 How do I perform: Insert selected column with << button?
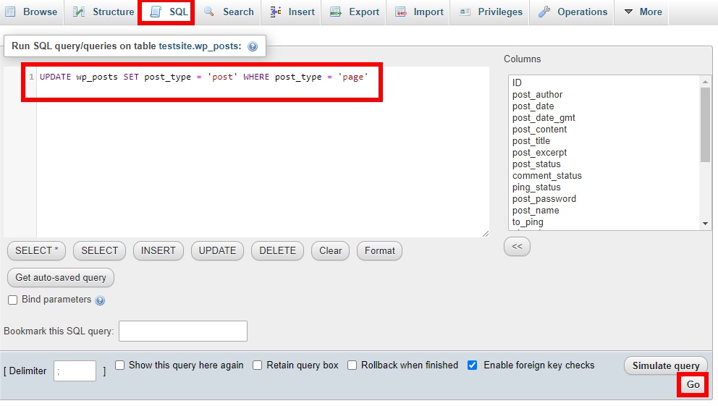pyautogui.click(x=517, y=246)
